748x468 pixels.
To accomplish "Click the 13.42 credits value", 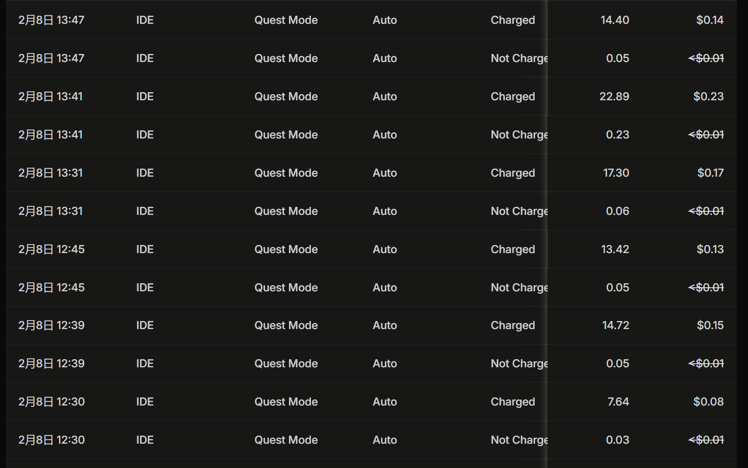I will (615, 249).
